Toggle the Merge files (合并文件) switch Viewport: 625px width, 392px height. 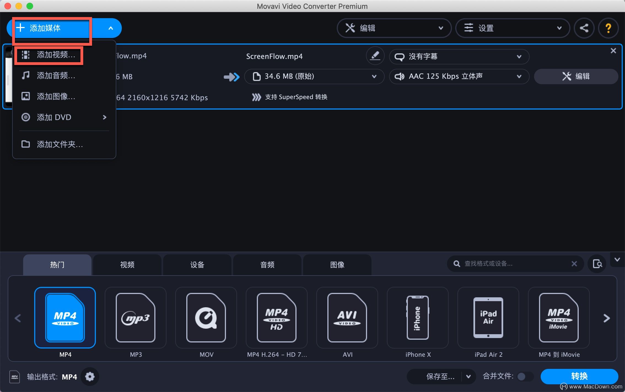[525, 376]
